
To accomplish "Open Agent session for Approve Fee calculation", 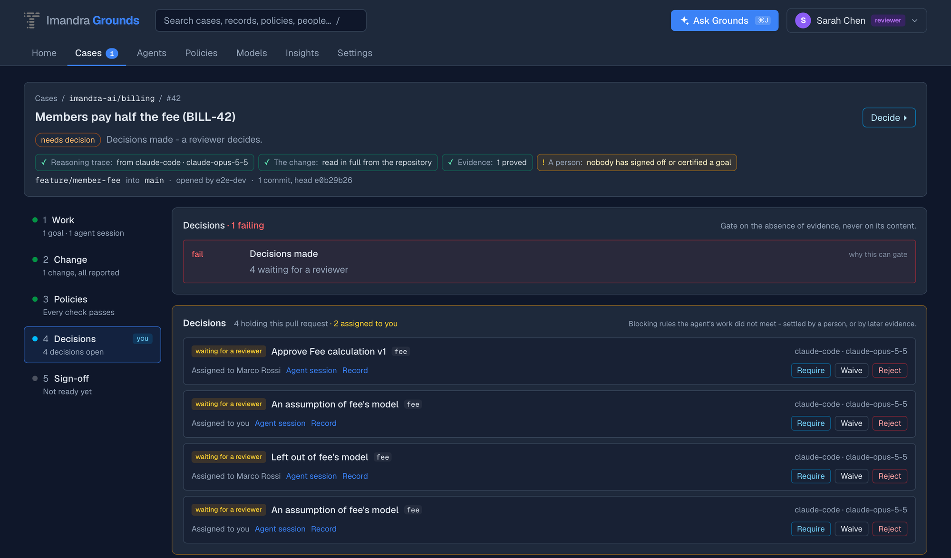I will click(x=311, y=370).
